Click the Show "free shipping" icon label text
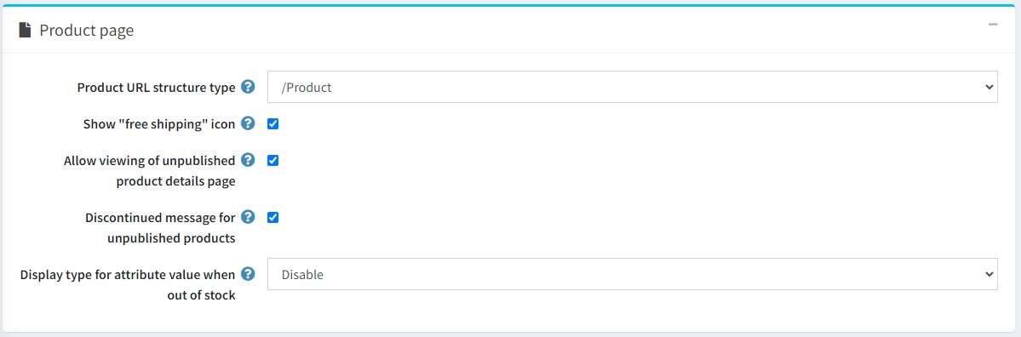 pos(159,124)
